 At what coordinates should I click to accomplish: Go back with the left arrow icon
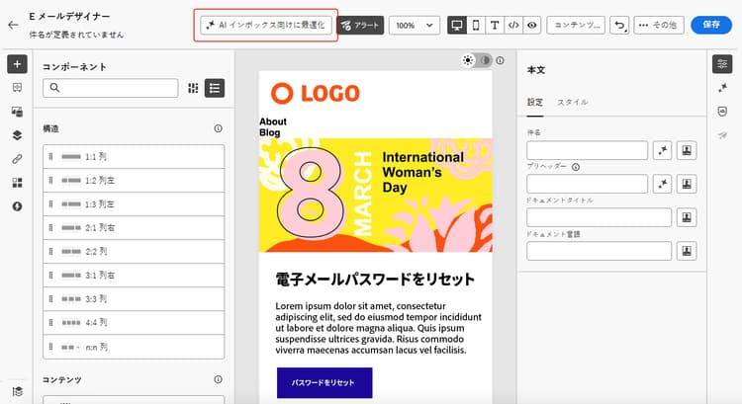(x=13, y=25)
